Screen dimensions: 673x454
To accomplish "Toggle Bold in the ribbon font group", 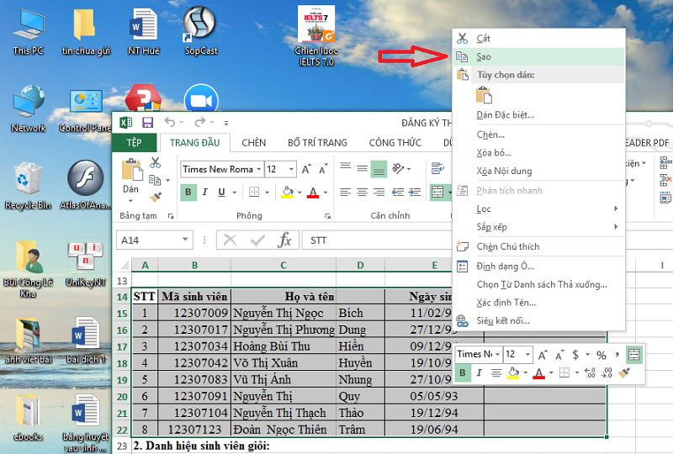I will [189, 193].
